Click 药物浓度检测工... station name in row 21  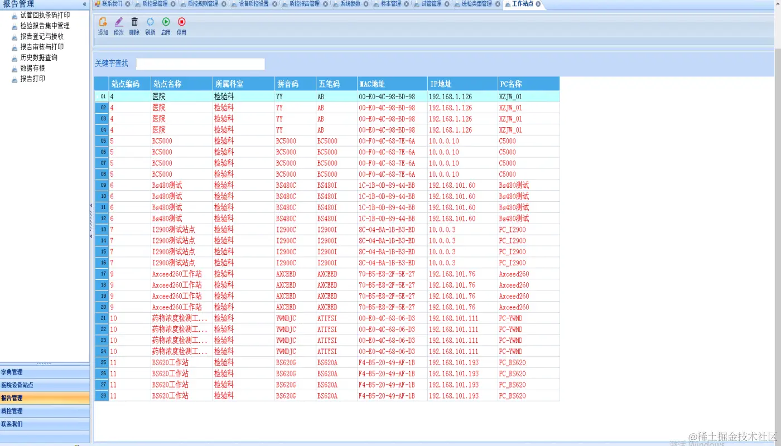[180, 318]
